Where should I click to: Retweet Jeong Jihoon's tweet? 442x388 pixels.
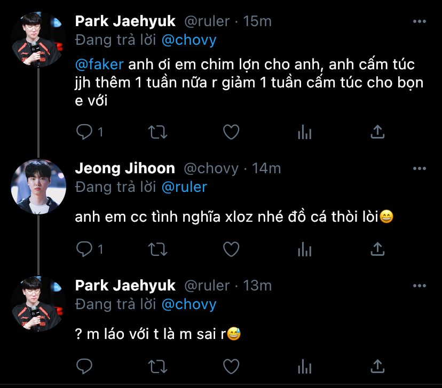point(157,249)
